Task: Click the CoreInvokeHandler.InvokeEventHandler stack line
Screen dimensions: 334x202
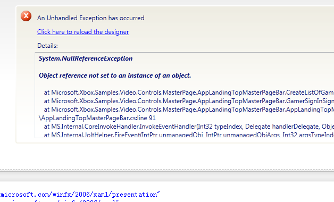Action: click(x=189, y=127)
